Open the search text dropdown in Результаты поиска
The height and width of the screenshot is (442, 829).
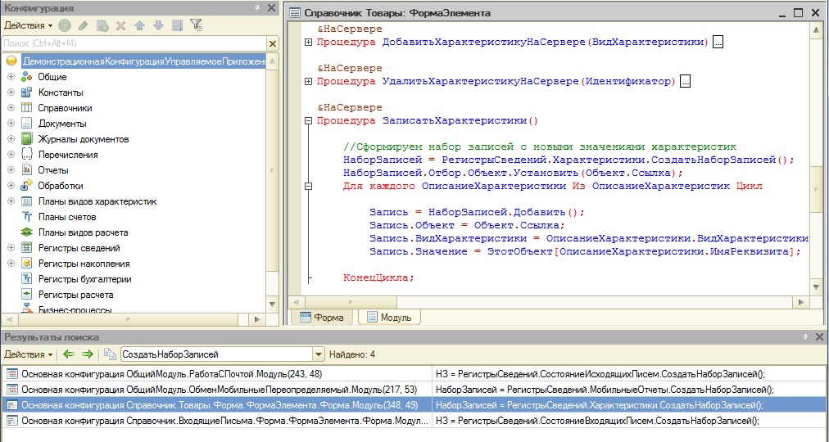pyautogui.click(x=319, y=354)
